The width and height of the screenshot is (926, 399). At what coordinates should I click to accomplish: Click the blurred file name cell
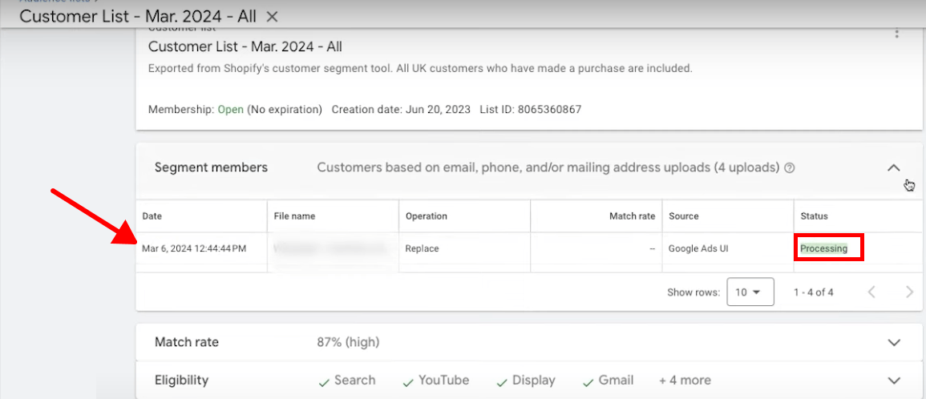[x=333, y=248]
